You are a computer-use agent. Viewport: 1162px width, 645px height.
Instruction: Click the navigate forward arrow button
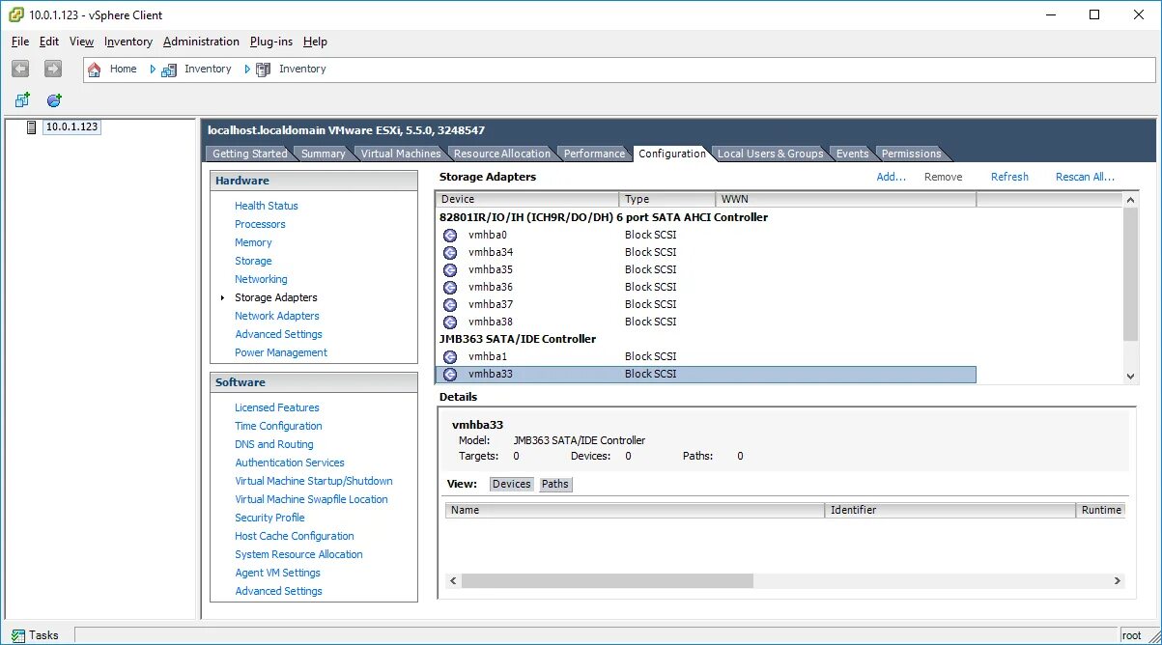53,69
